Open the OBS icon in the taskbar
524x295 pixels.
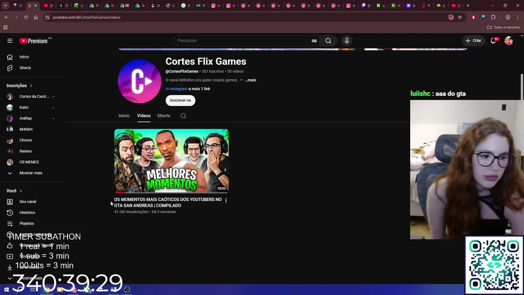[127, 290]
